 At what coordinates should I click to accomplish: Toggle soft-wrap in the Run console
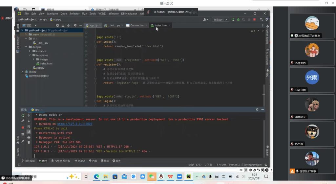(29, 126)
